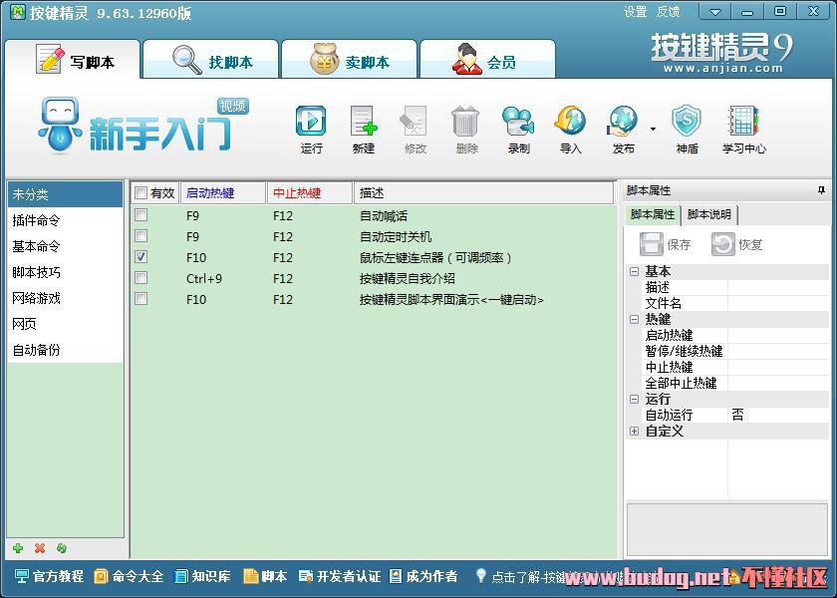Open 知识库 in the bottom bar
Screen dimensions: 837x598
pos(203,576)
